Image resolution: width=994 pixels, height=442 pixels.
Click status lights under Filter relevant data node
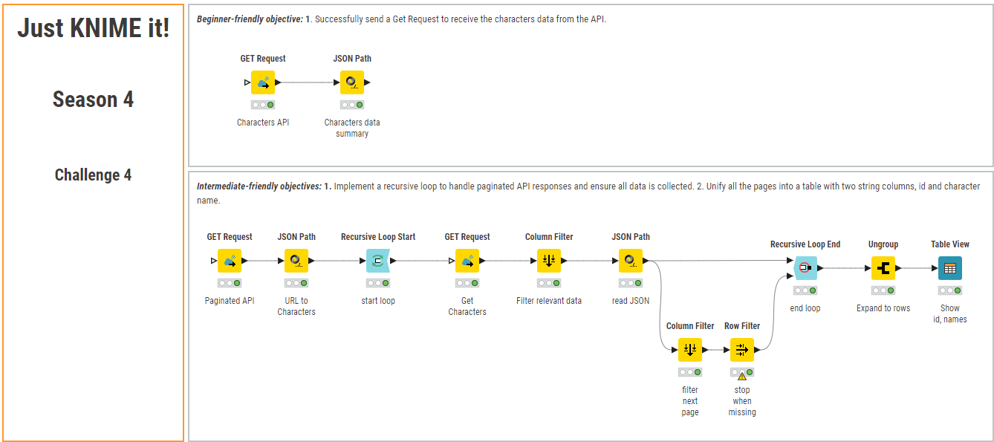point(549,283)
